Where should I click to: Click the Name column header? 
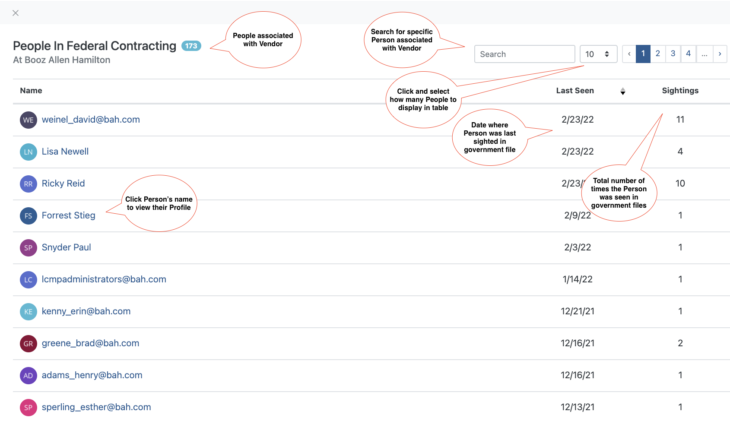coord(31,91)
